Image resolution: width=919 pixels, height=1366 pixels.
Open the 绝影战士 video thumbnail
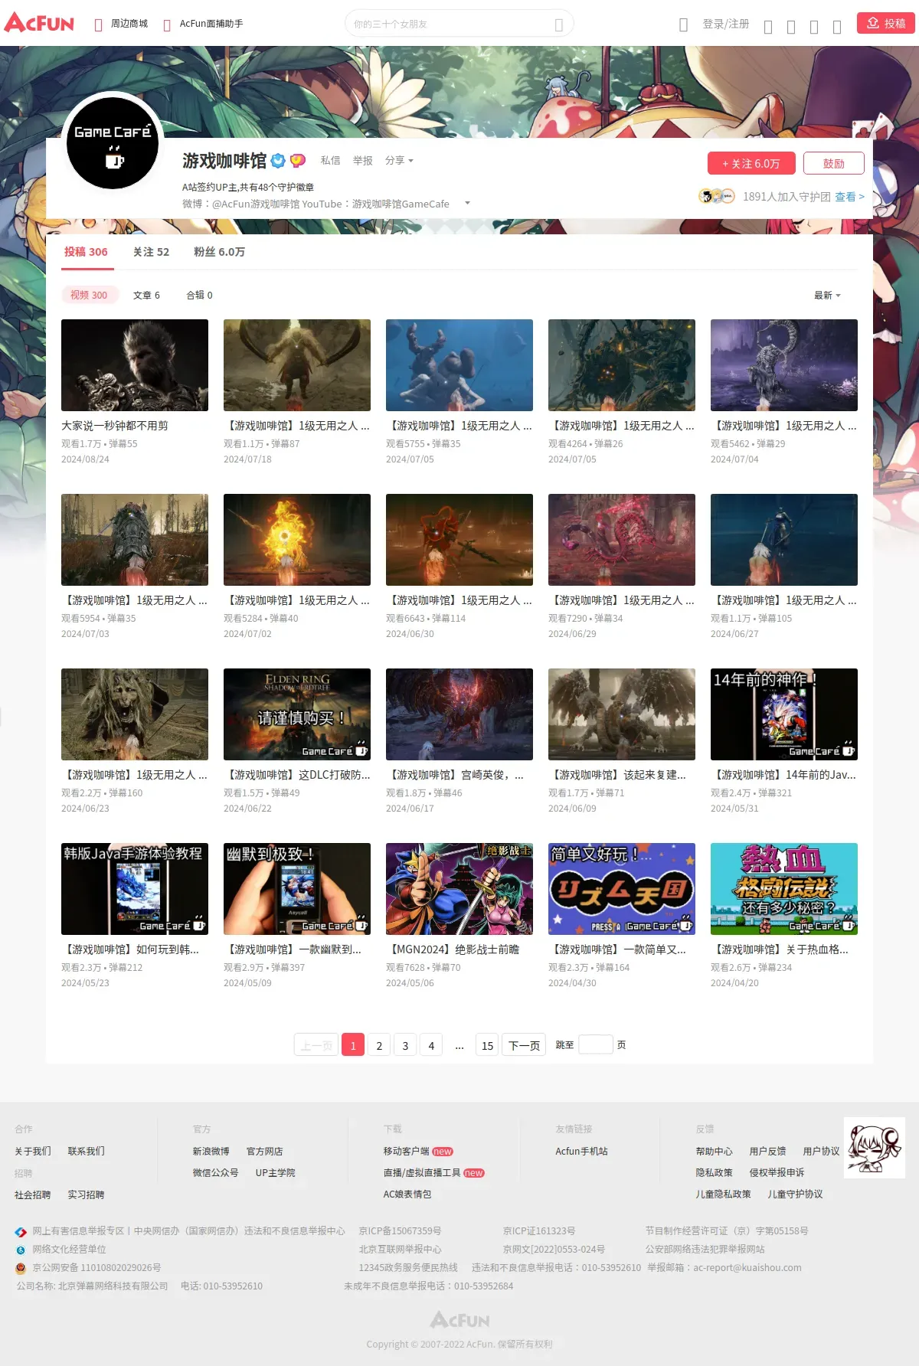pos(459,889)
